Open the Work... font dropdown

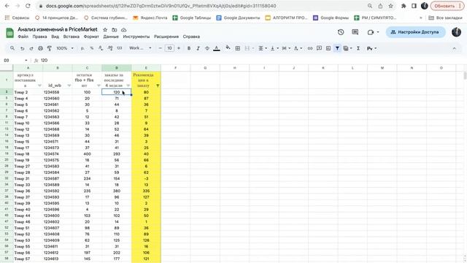[x=140, y=48]
